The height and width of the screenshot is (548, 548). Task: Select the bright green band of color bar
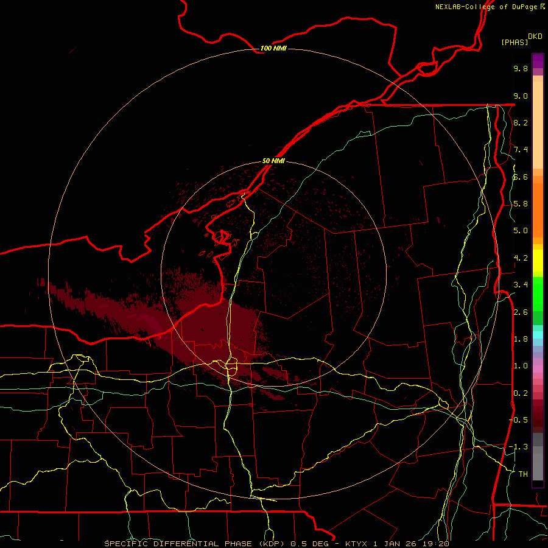point(538,293)
